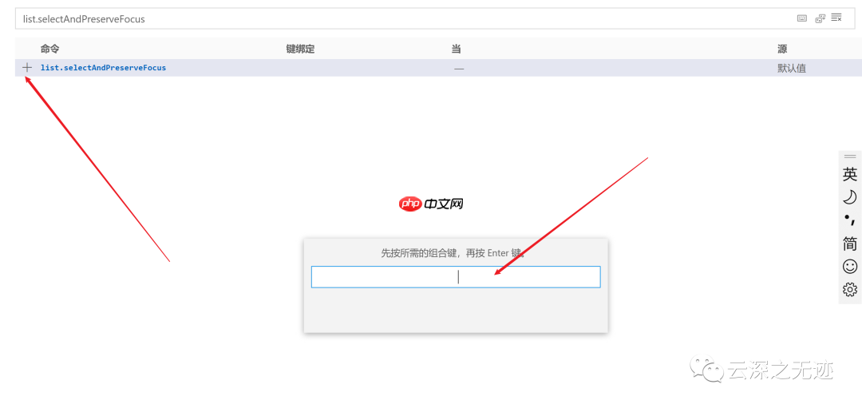Open the IME settings gear
This screenshot has height=408, width=862.
[850, 289]
